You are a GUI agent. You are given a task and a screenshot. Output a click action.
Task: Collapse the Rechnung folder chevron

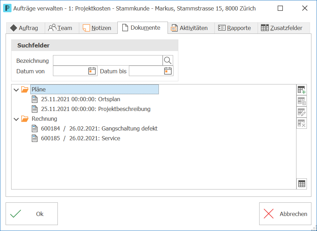coord(16,119)
